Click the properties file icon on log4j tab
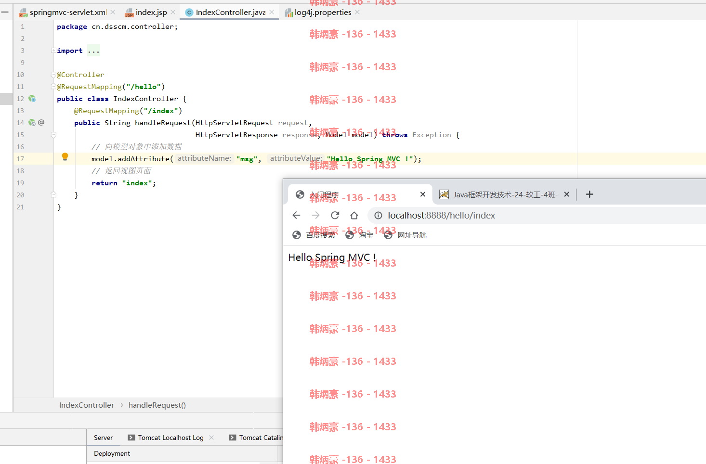Viewport: 706px width, 464px height. (x=288, y=13)
